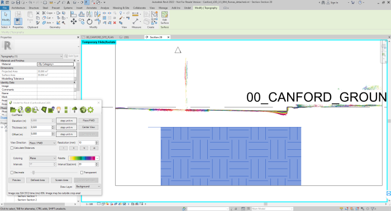Open the View Direction dropdown
This screenshot has width=391, height=211.
[42, 143]
